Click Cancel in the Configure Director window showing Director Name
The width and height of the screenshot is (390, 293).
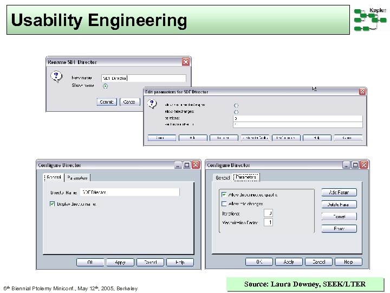(x=150, y=263)
